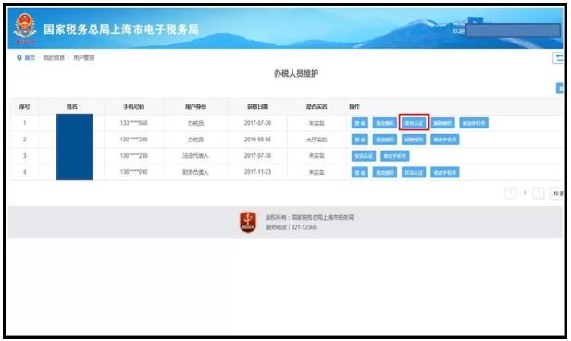Click the tax badge icon in footer

click(x=248, y=222)
